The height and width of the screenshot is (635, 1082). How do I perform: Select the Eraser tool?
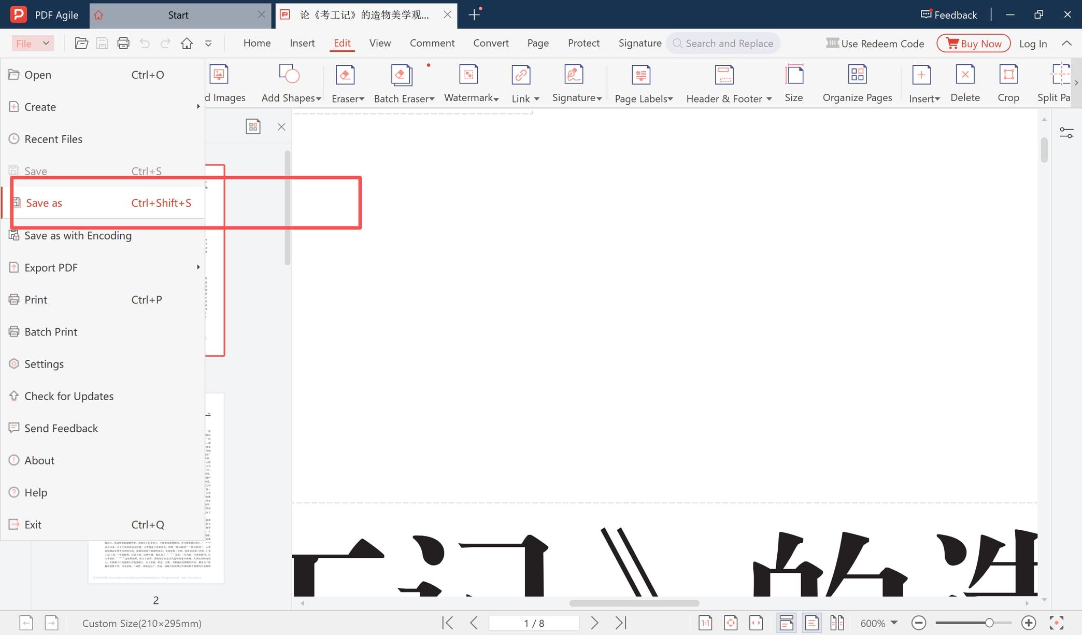(x=348, y=83)
